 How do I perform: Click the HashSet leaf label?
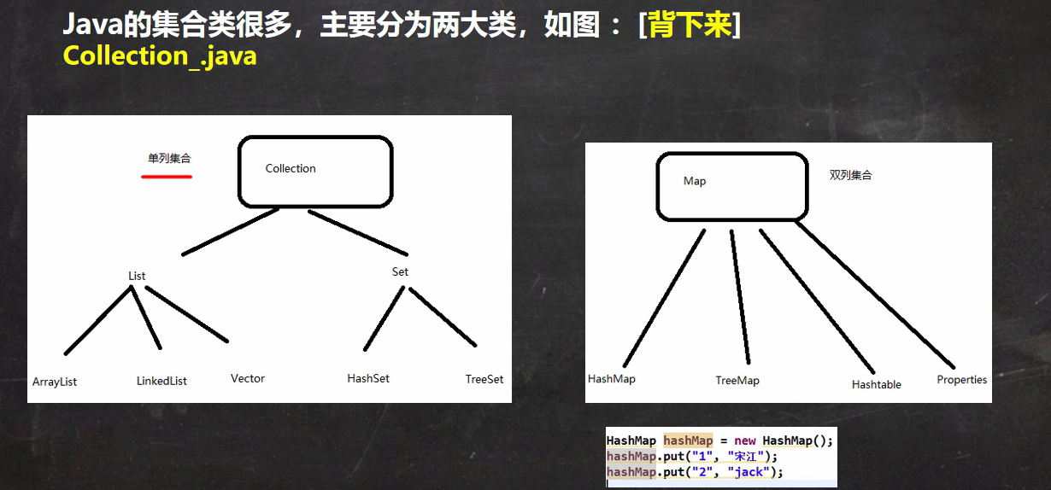click(368, 378)
